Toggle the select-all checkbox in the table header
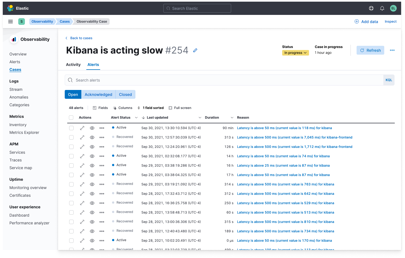The height and width of the screenshot is (258, 405). (x=71, y=117)
